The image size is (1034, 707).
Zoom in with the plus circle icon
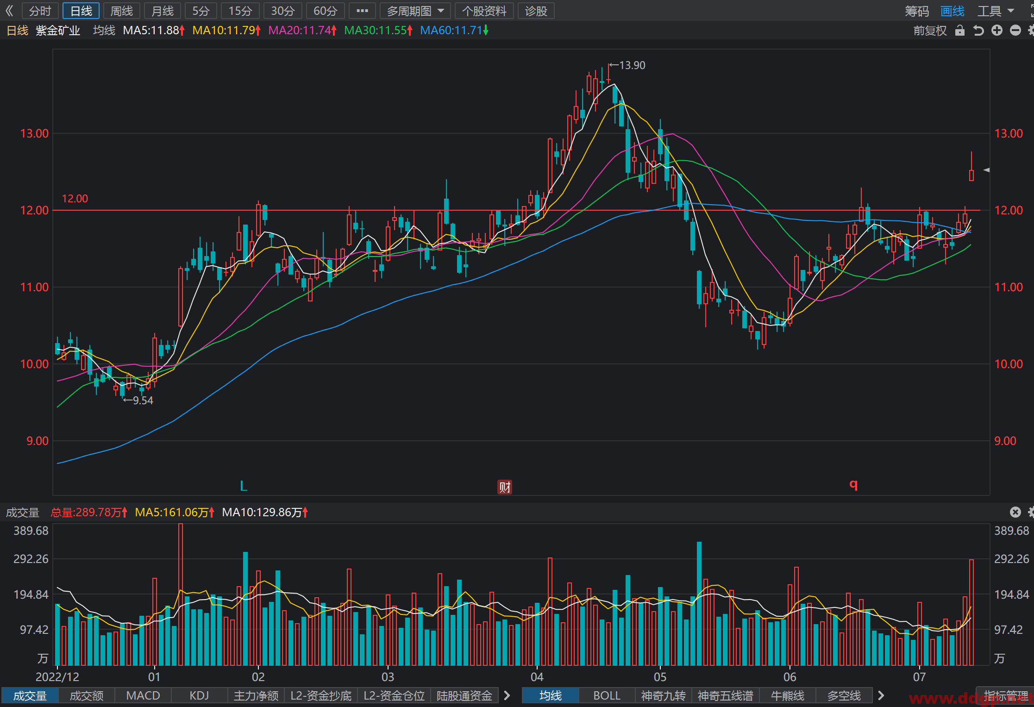[x=996, y=31]
